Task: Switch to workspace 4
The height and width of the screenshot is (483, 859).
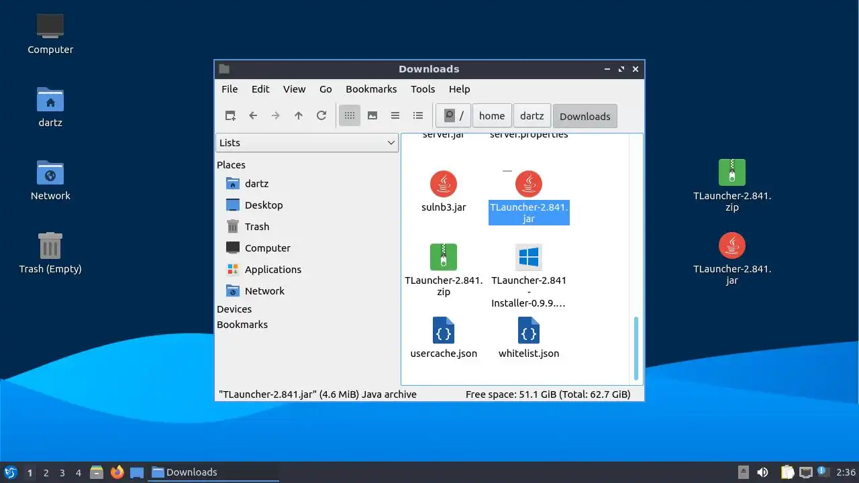Action: (x=79, y=473)
